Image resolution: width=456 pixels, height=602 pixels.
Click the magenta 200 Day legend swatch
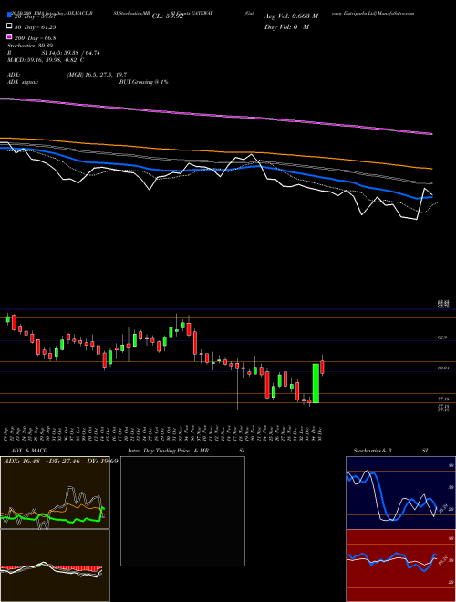coord(9,37)
